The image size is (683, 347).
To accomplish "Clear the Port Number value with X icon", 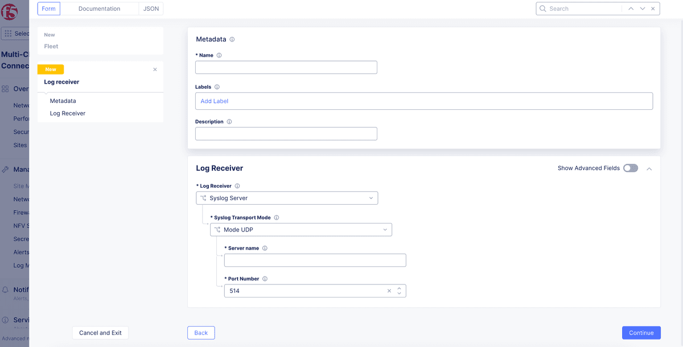I will pyautogui.click(x=389, y=291).
